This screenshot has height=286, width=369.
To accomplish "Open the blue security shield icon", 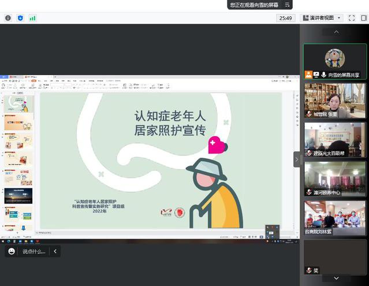I will point(20,18).
